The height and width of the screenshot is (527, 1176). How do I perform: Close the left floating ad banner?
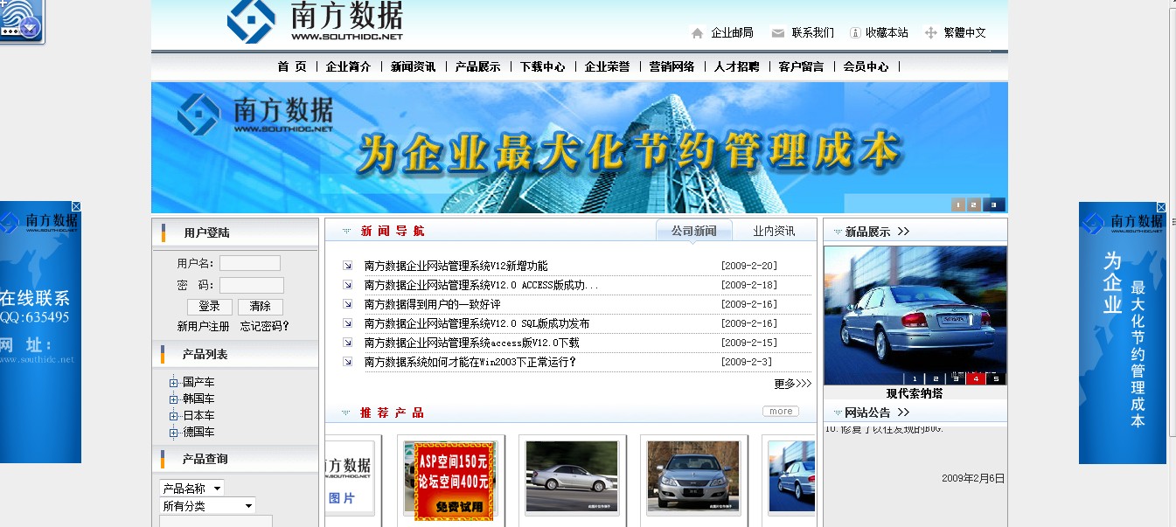pyautogui.click(x=76, y=206)
